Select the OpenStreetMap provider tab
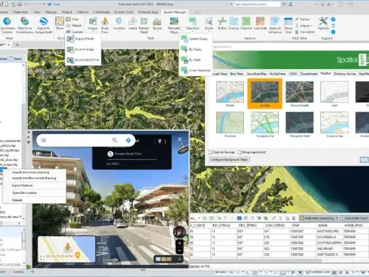This screenshot has width=369, height=277. click(256, 74)
